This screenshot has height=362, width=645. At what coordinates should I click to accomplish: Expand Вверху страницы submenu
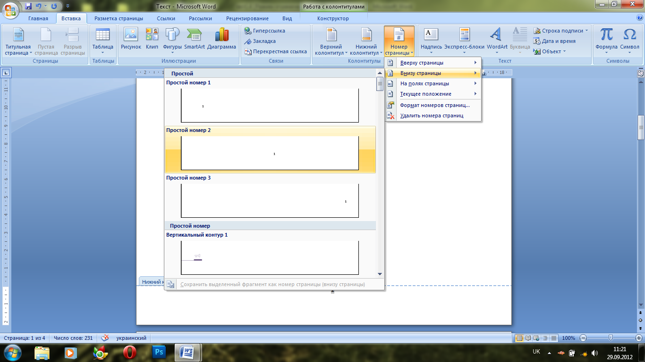click(x=433, y=63)
